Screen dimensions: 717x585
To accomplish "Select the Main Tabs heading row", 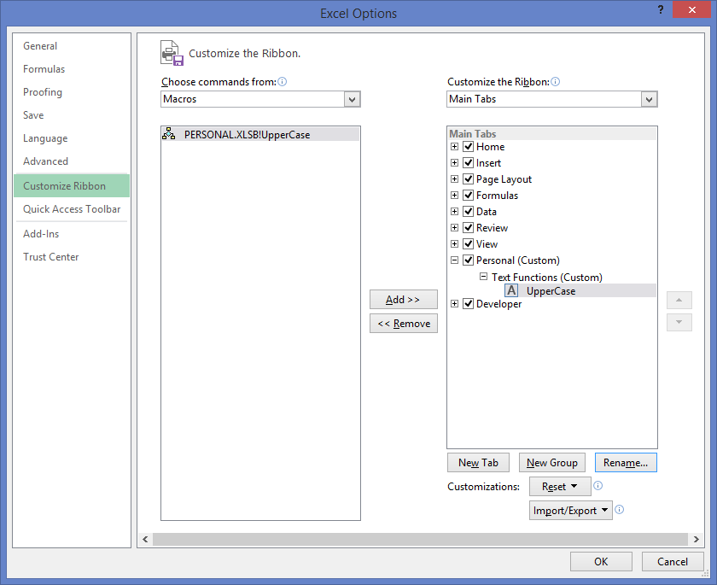I will click(x=552, y=133).
